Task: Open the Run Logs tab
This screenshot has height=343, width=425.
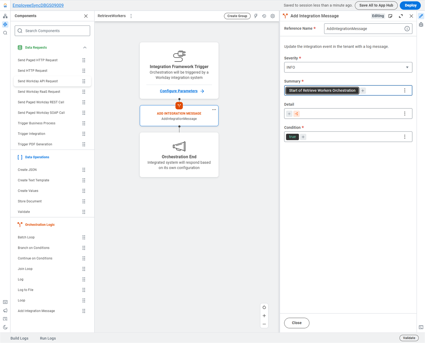Action: click(48, 338)
